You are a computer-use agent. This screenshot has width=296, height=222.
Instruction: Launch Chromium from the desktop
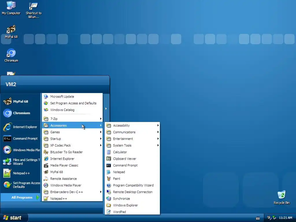[x=11, y=55]
